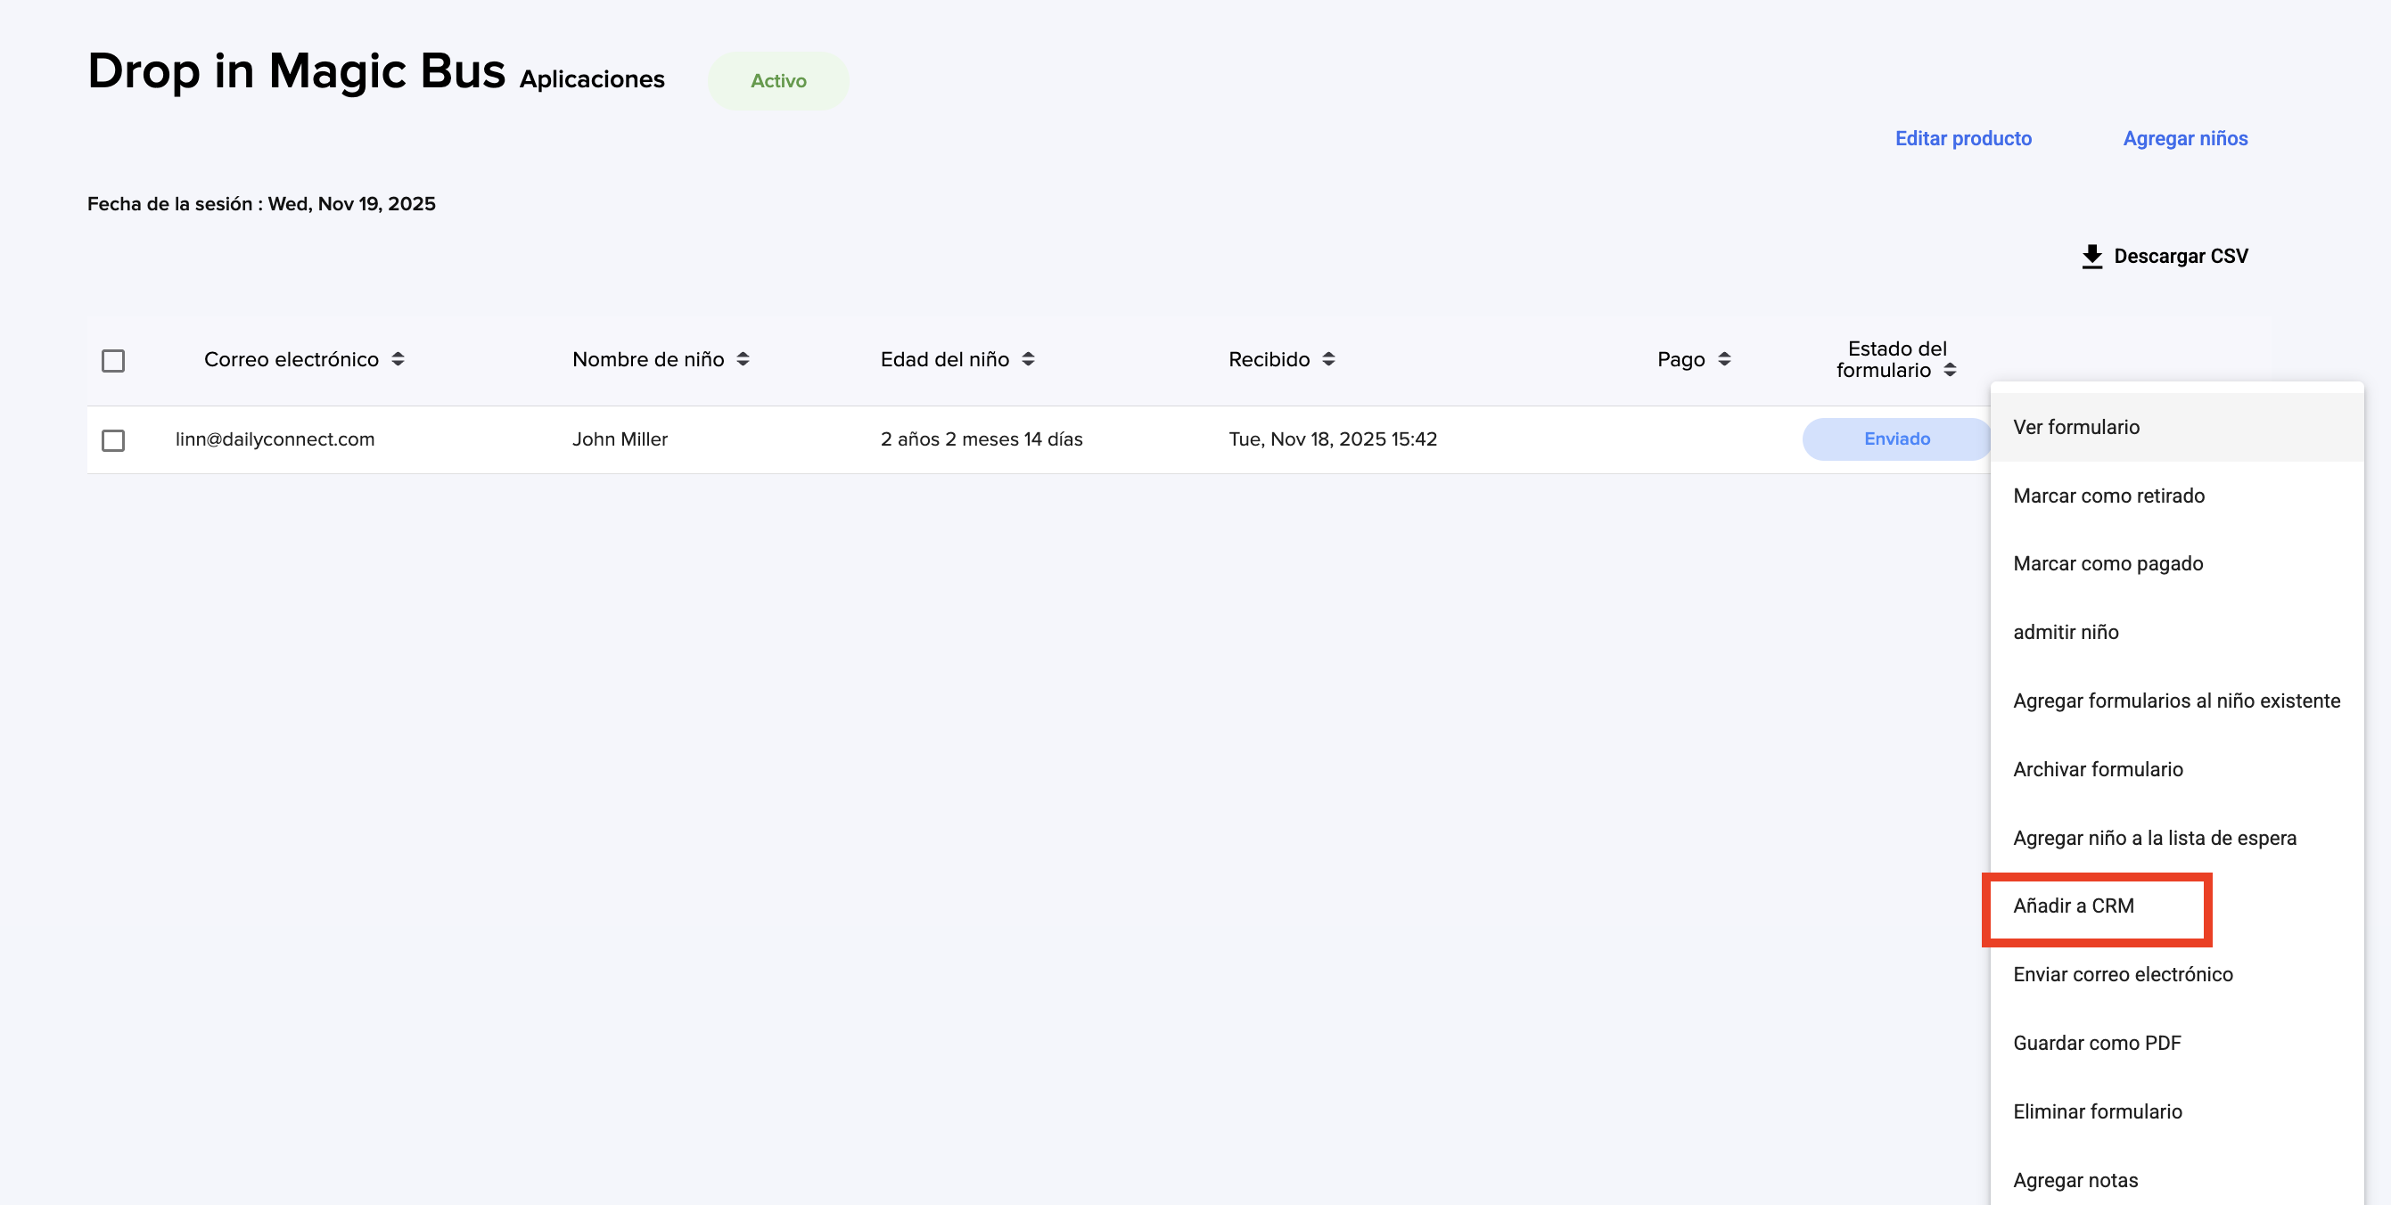Screen dimensions: 2391x1205
Task: Select Eliminar formulario option
Action: pos(2097,1111)
